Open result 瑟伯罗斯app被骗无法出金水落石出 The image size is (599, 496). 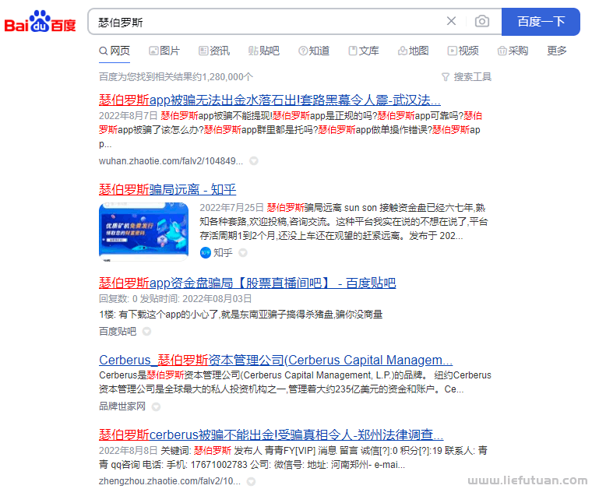coord(270,100)
